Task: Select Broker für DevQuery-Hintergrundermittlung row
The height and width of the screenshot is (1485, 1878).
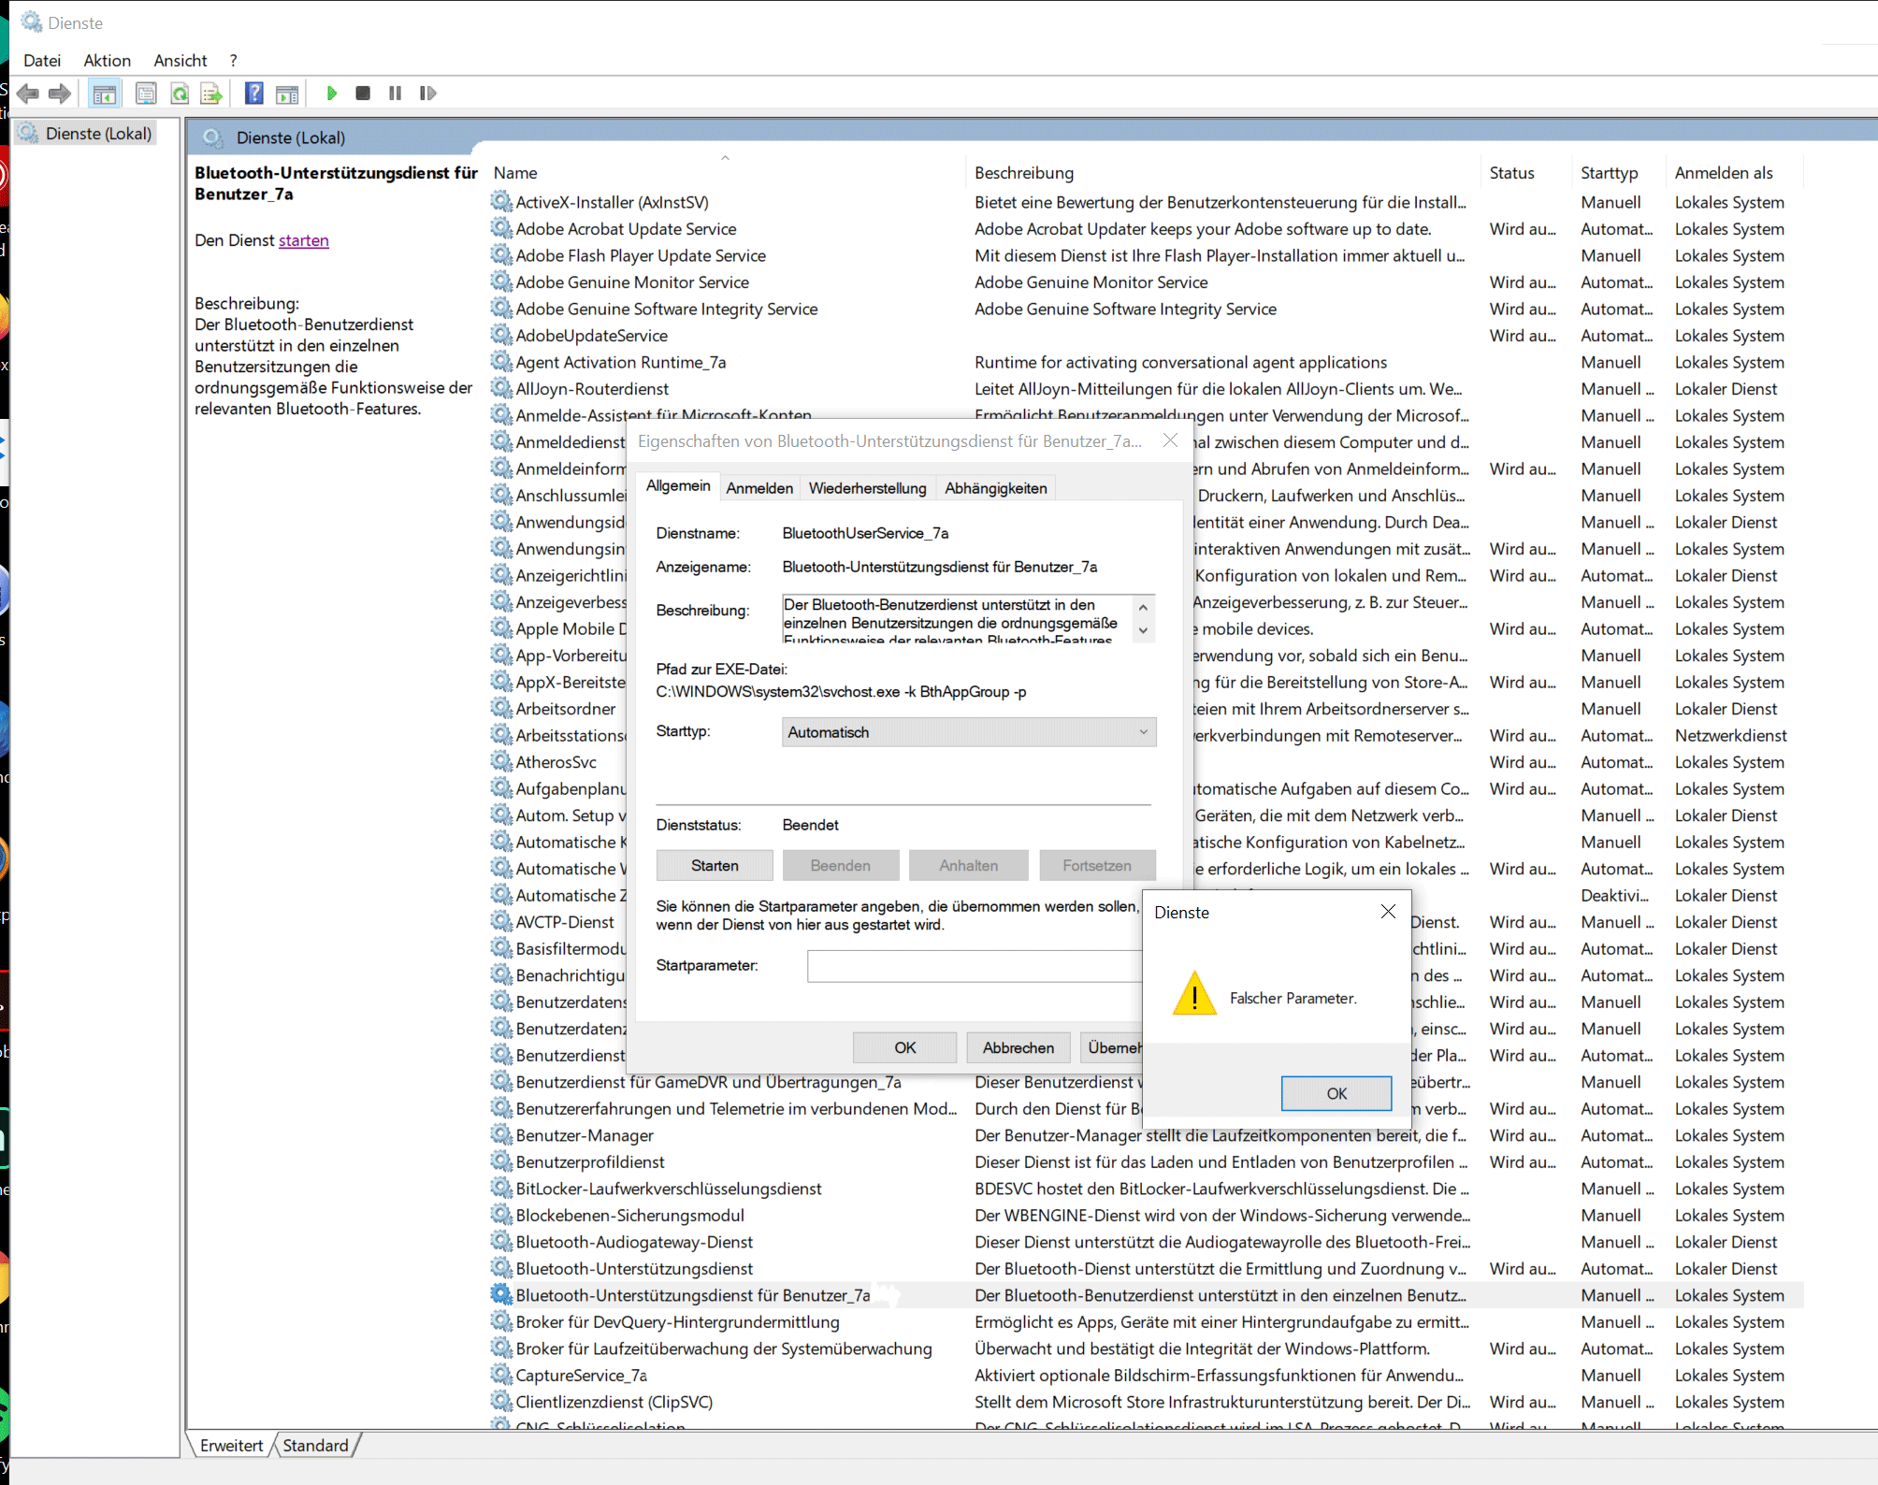Action: [1146, 1321]
